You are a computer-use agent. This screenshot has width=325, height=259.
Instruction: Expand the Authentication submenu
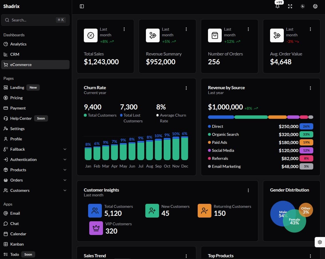pos(35,160)
